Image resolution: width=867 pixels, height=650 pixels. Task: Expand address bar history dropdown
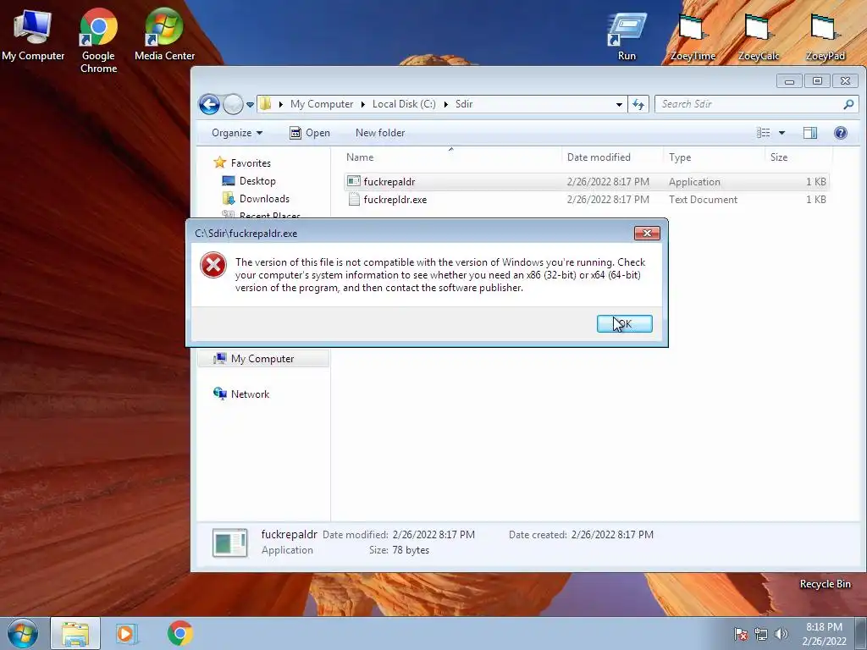[619, 104]
